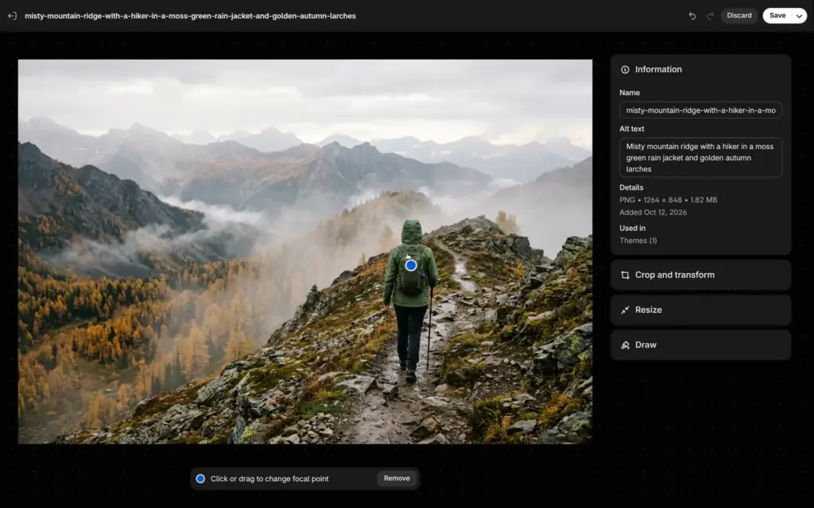Click the Resize arrows icon
Viewport: 814px width, 508px height.
[x=625, y=310]
